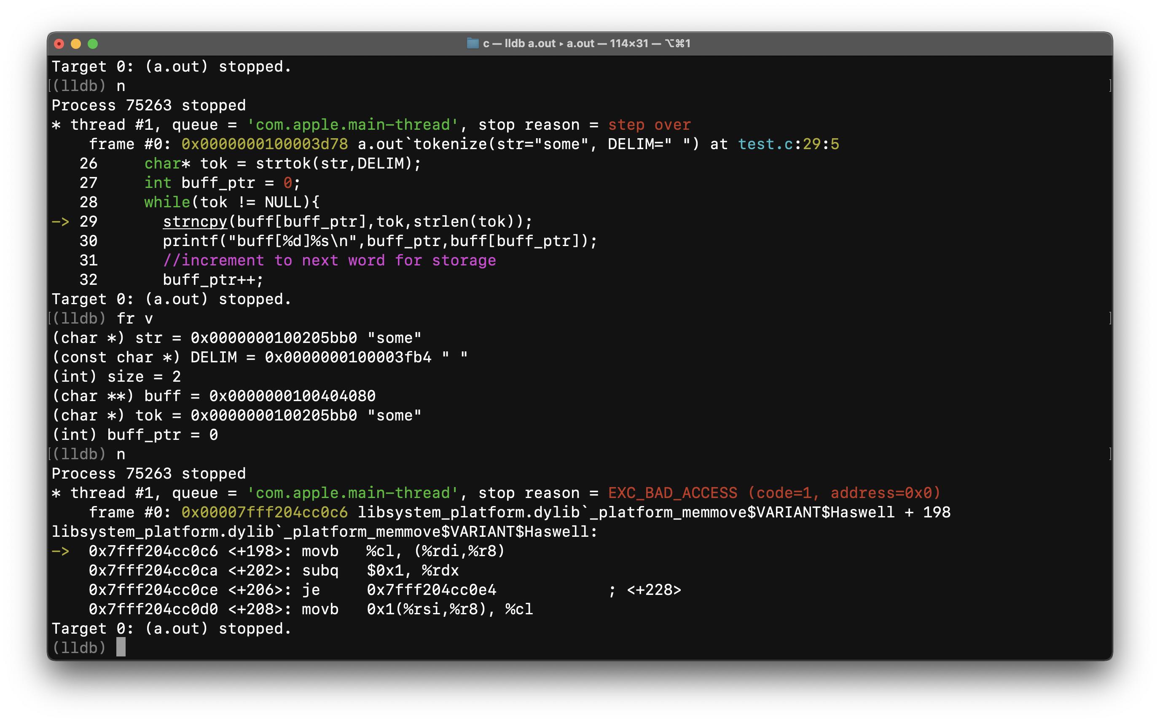Click '(char *) tok' variable line

237,415
